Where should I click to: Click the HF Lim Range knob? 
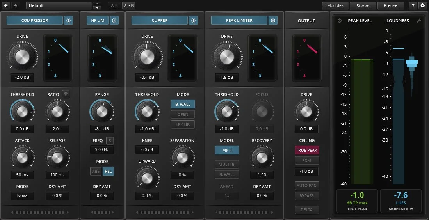click(x=102, y=111)
